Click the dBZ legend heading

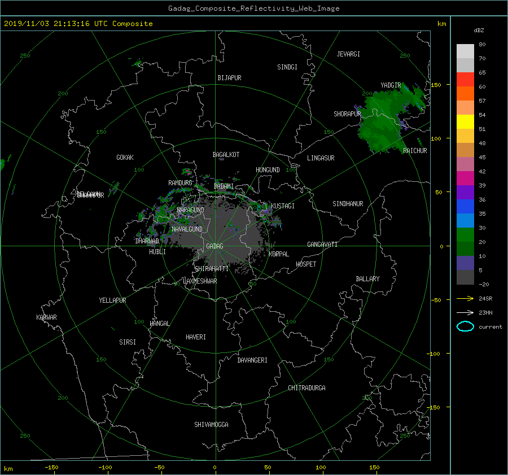479,30
